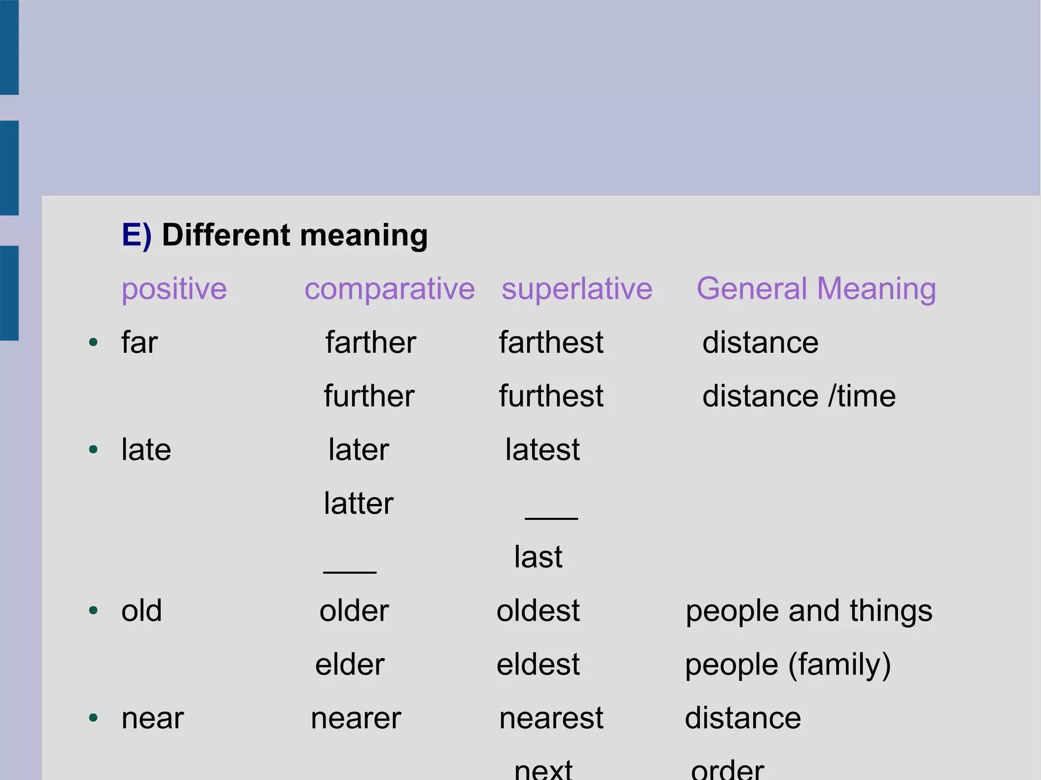
Task: Click the "comparative" column header
Action: click(389, 289)
